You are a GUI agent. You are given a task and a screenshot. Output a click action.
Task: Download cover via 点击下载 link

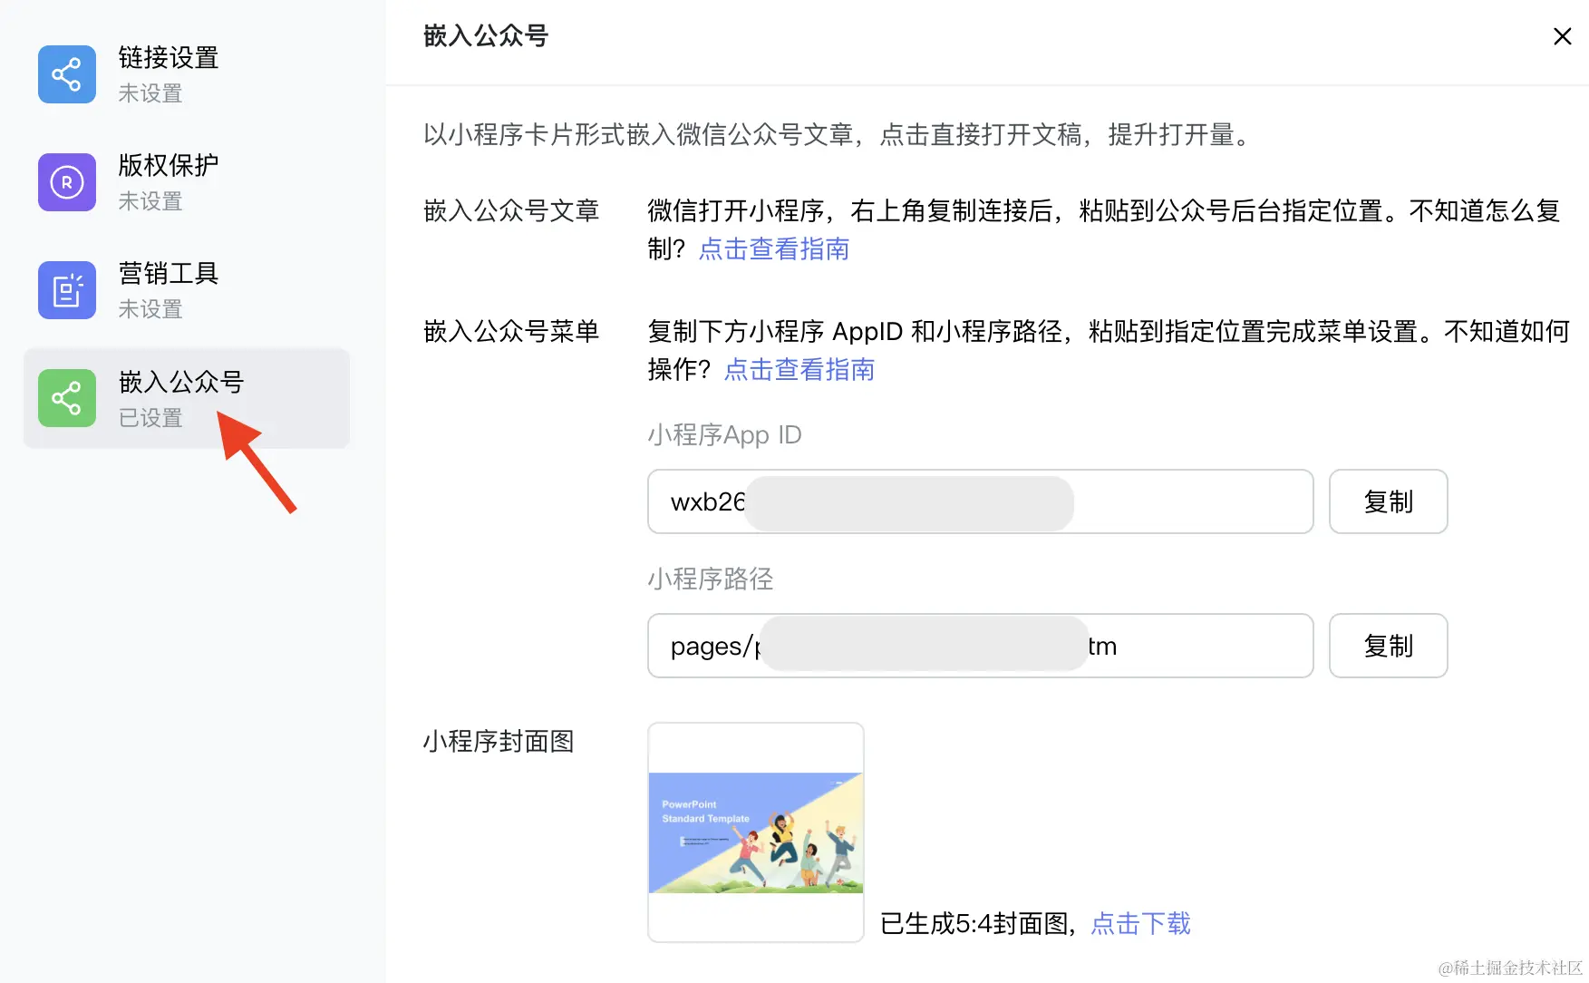click(1140, 924)
